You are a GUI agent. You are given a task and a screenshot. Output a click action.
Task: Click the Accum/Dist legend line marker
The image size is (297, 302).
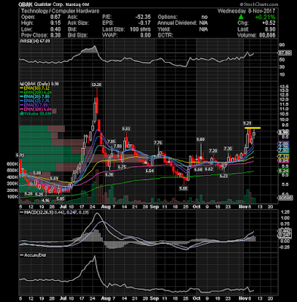click(21, 255)
